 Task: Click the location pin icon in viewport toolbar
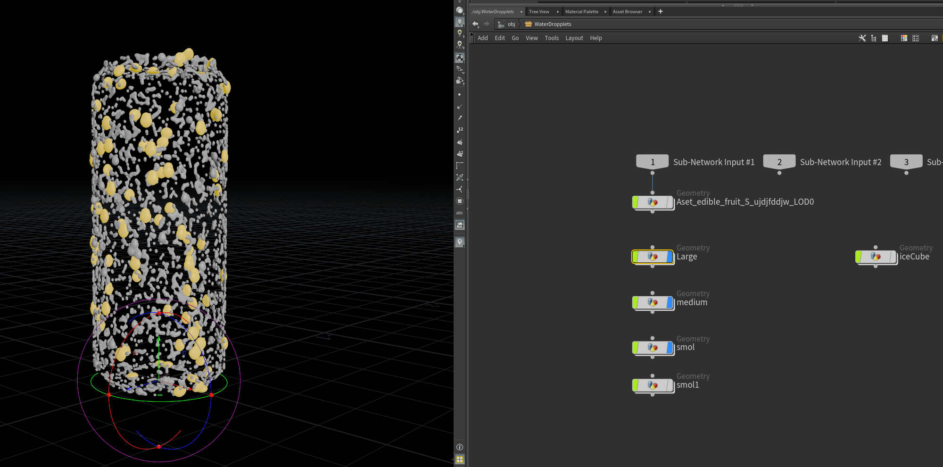point(460,242)
